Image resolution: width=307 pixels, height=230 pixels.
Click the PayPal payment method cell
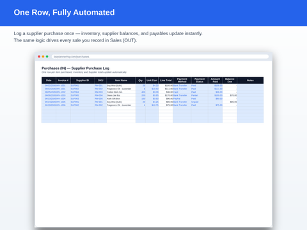[x=182, y=98]
